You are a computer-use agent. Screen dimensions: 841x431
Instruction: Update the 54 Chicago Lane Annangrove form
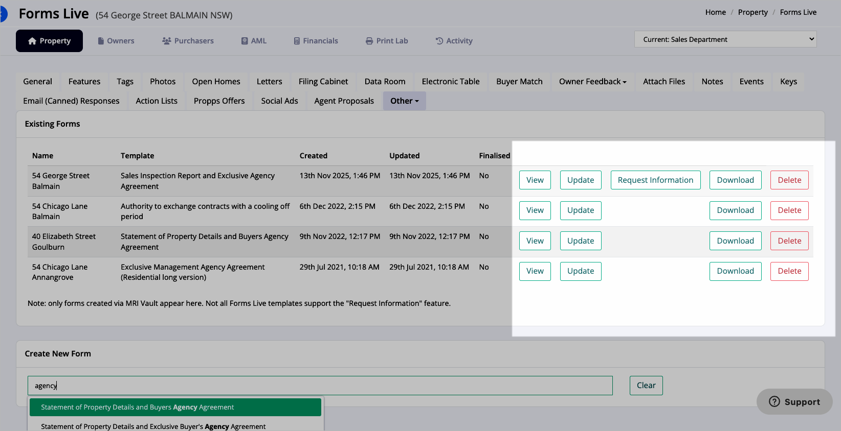(581, 271)
